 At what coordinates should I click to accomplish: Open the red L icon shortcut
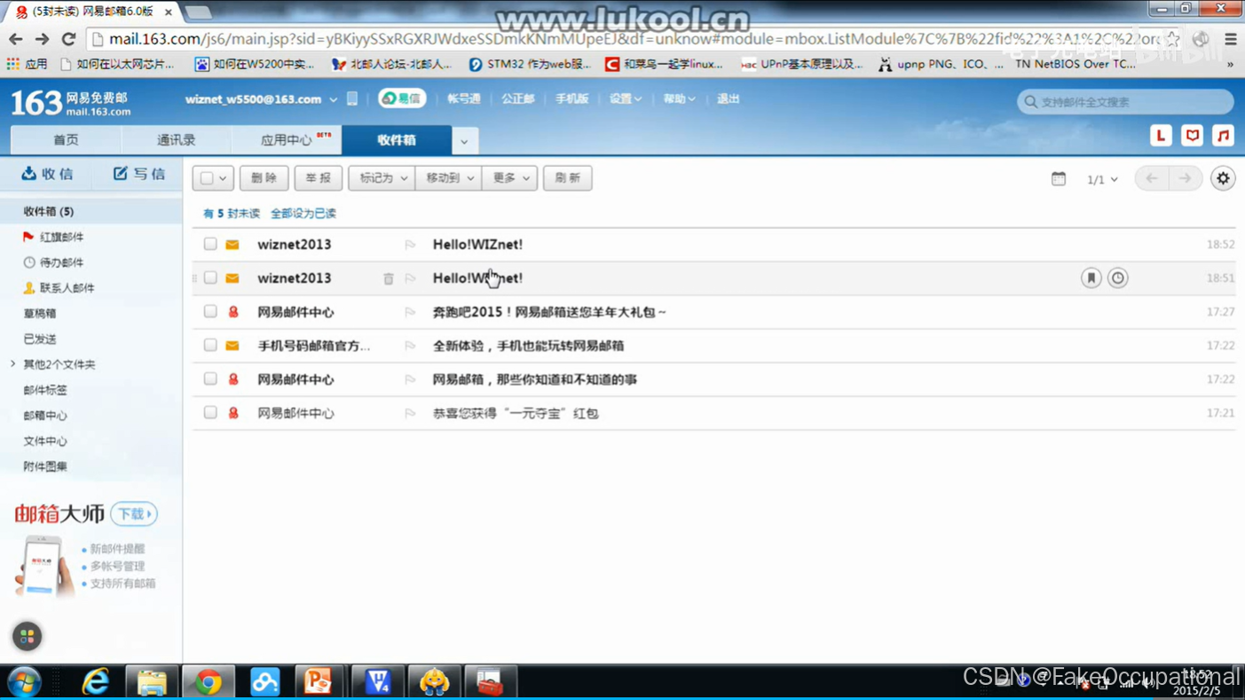point(1161,135)
